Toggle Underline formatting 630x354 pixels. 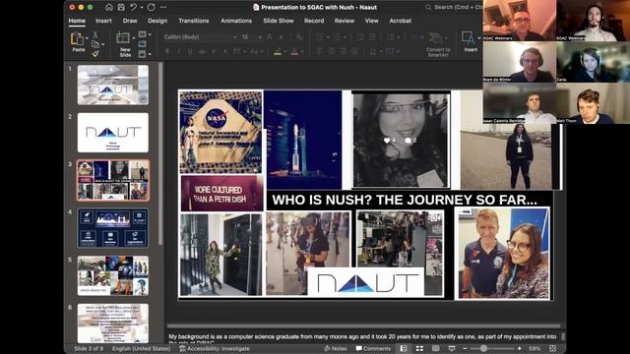pos(190,51)
